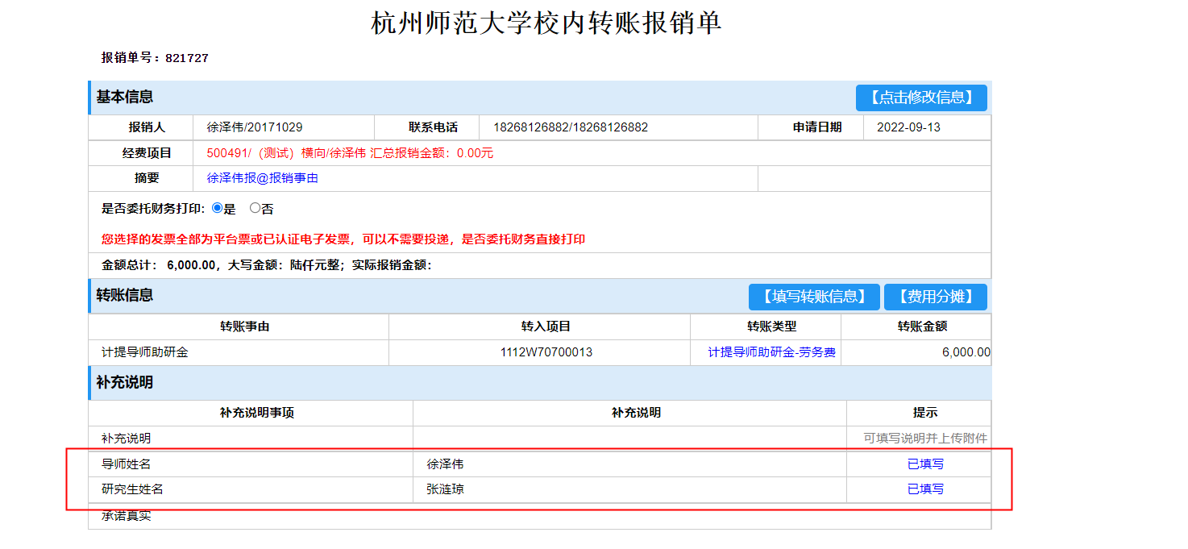Select the 否 radio for 委托财务打印
1188x549 pixels.
tap(255, 208)
